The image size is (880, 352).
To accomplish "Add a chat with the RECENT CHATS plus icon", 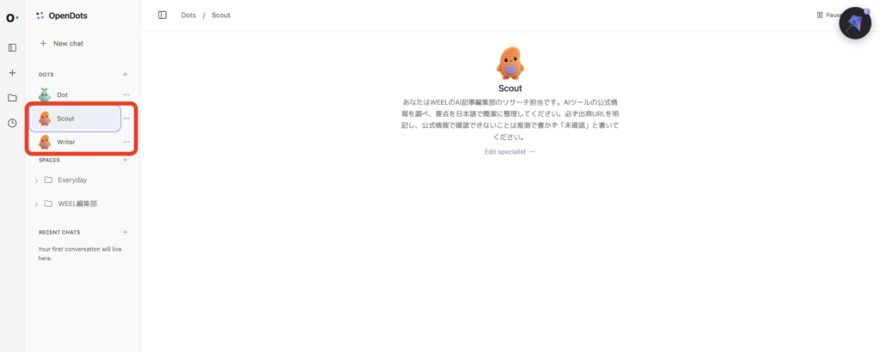I will 125,232.
